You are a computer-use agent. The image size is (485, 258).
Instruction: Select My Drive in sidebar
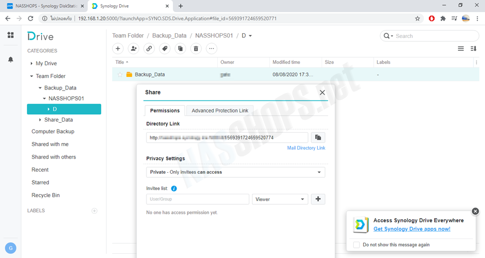[x=46, y=63]
